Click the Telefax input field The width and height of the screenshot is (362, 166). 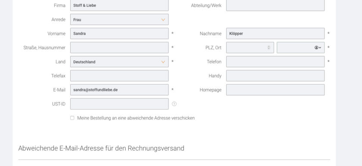[119, 76]
